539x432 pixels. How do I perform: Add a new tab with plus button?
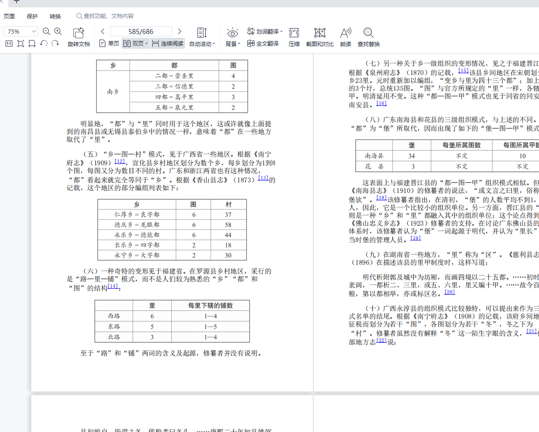[x=16, y=2]
